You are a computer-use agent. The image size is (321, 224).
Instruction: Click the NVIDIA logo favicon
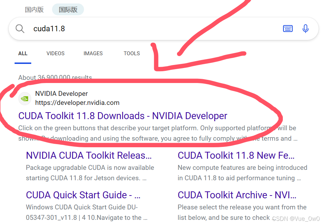point(25,99)
